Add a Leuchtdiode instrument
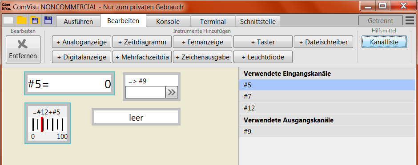 tap(263, 57)
